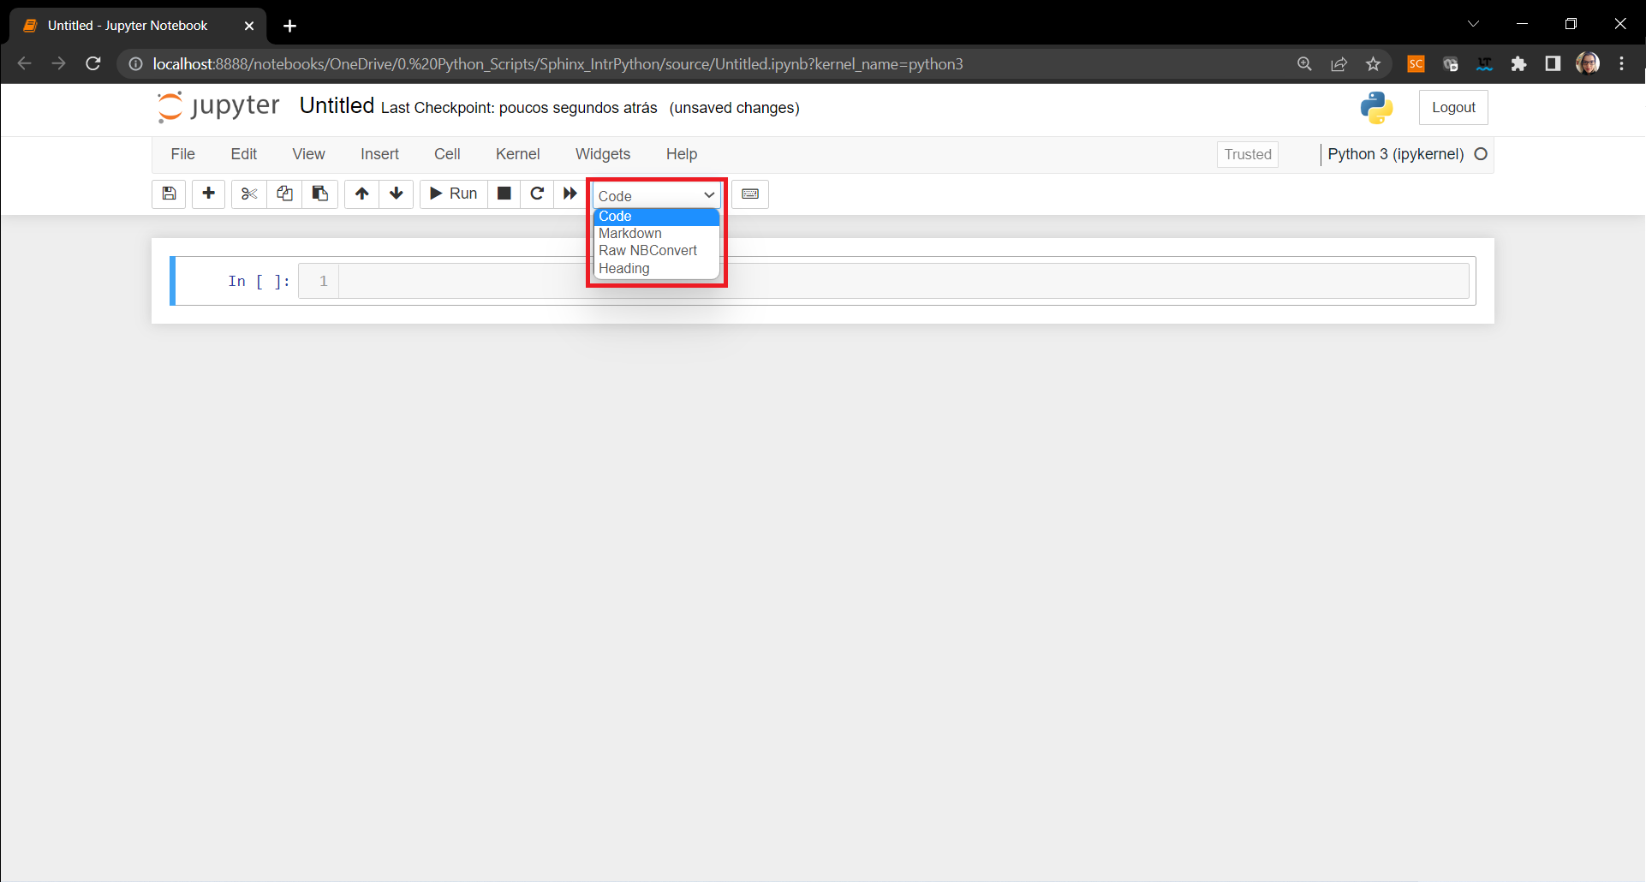Copy selected cells icon
Image resolution: width=1646 pixels, height=882 pixels.
284,194
